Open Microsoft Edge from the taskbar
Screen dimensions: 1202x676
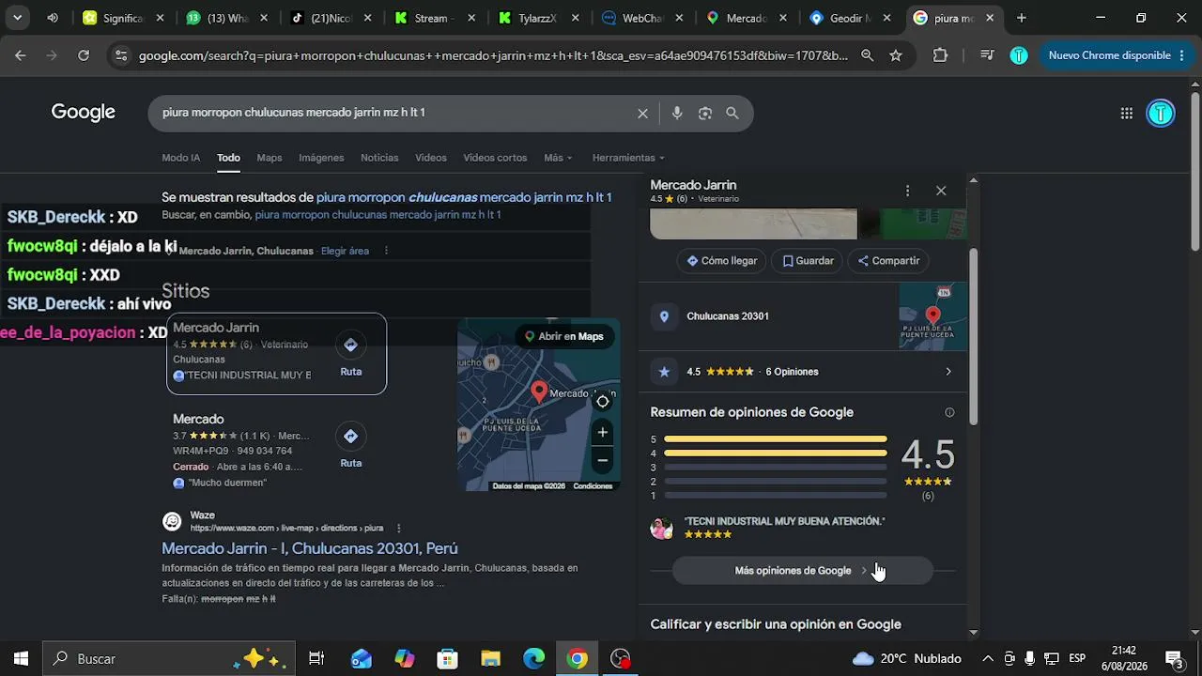point(534,659)
